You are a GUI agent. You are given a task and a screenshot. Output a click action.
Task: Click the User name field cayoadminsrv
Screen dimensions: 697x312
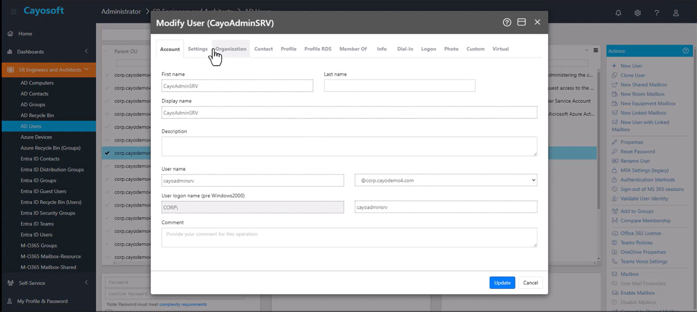tap(253, 180)
